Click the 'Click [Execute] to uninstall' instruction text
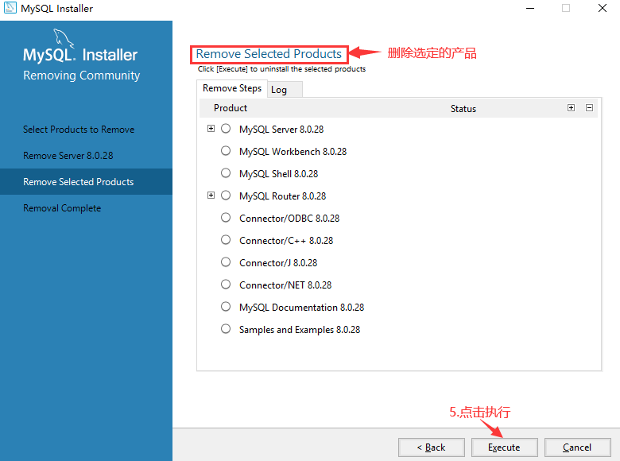This screenshot has height=461, width=620. 282,69
